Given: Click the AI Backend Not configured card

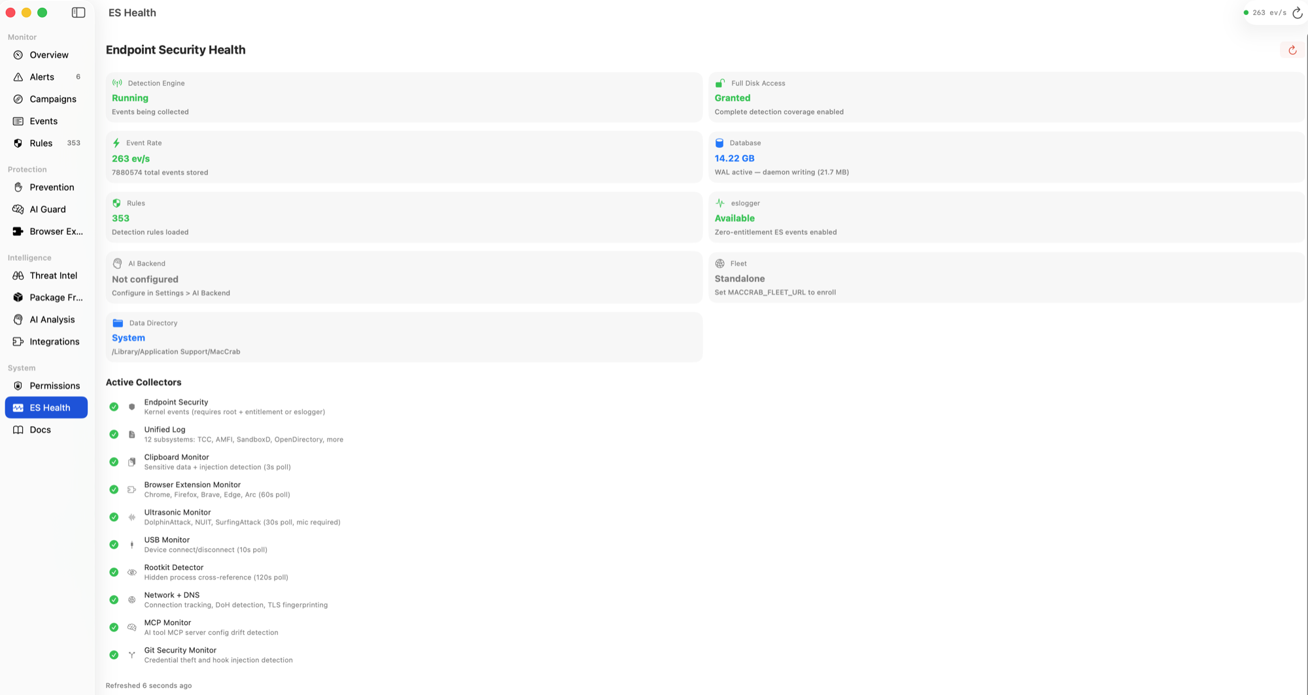Looking at the screenshot, I should (404, 277).
